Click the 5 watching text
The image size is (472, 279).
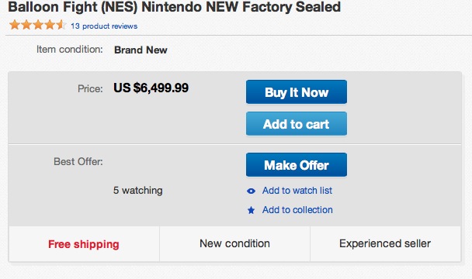click(x=138, y=191)
